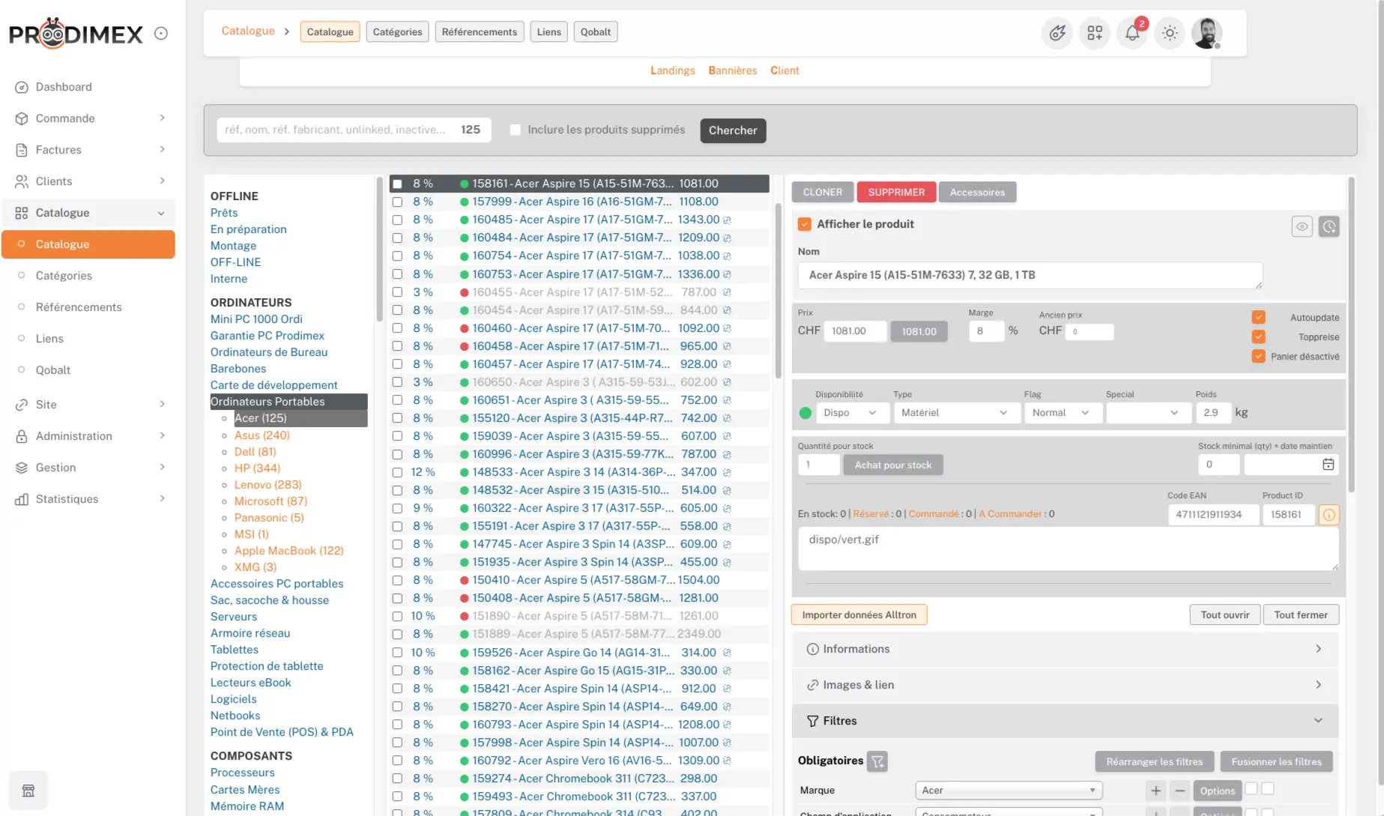Toggle the Autoupdate checkbox
Viewport: 1384px width, 816px height.
(x=1259, y=318)
